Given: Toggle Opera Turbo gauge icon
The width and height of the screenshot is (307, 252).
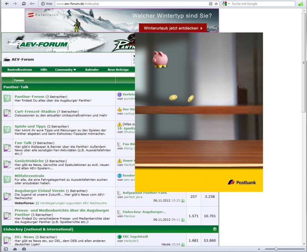Looking at the screenshot, I should [x=24, y=249].
